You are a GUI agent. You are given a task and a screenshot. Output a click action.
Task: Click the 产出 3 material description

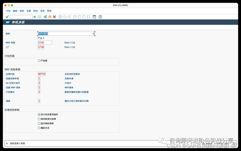pos(41,38)
